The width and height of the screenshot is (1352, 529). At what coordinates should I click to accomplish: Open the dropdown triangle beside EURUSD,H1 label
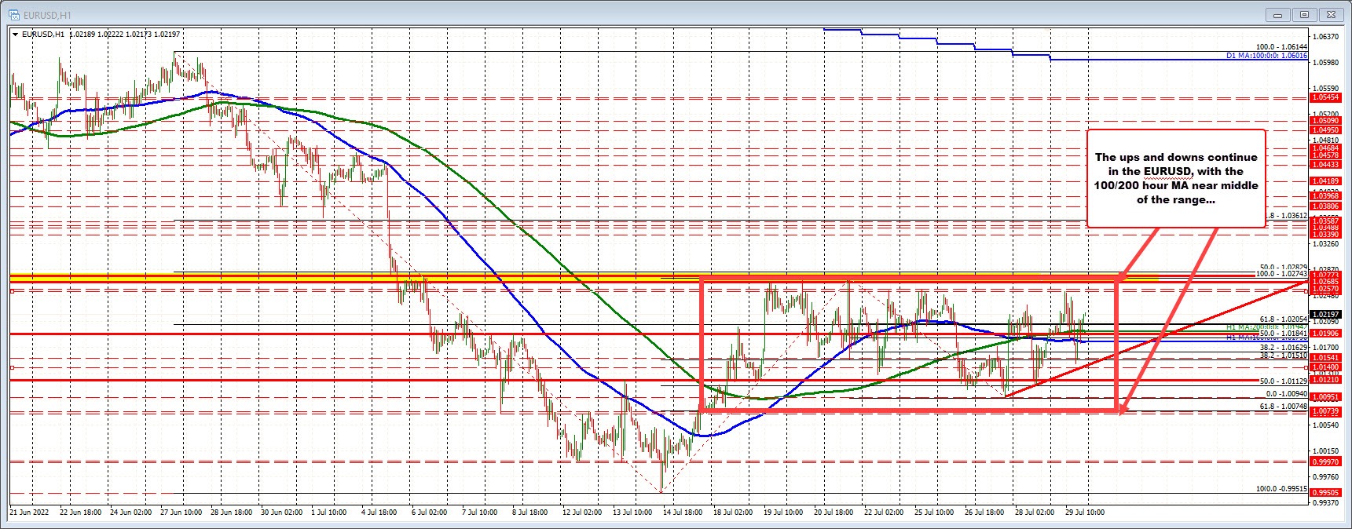point(15,34)
